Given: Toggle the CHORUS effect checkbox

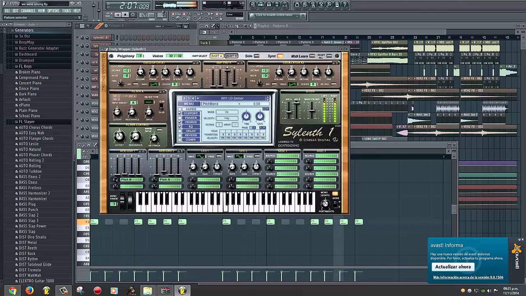Looking at the screenshot, I should click(180, 123).
